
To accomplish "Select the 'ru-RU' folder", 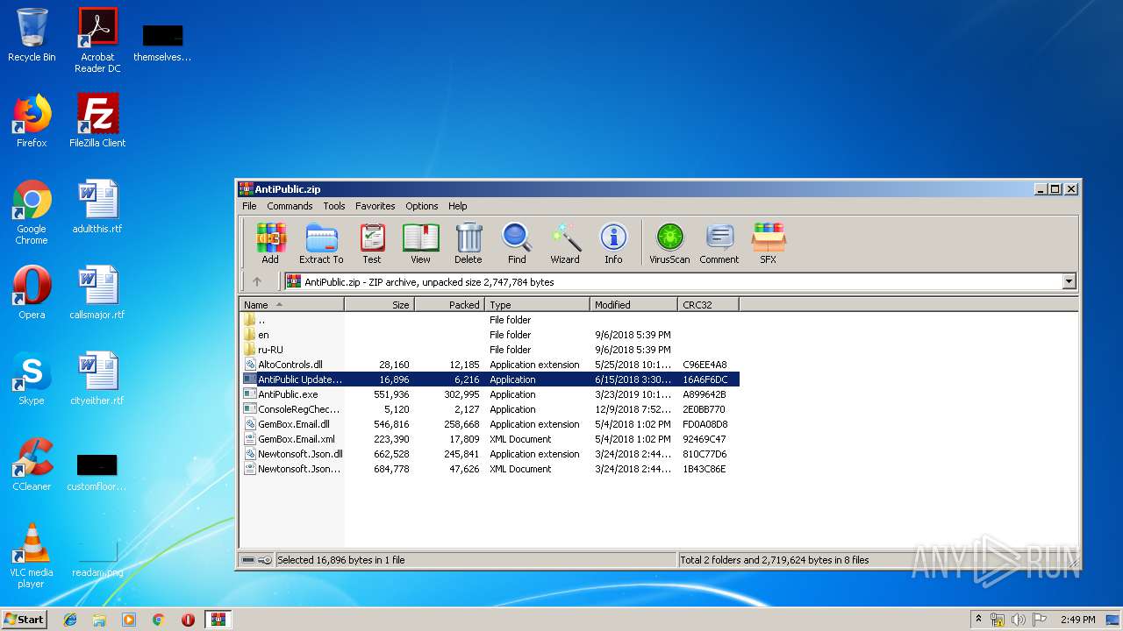I will pyautogui.click(x=490, y=350).
